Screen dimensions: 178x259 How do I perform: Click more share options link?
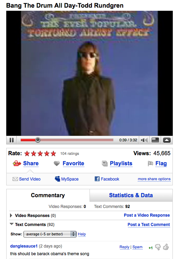(154, 179)
